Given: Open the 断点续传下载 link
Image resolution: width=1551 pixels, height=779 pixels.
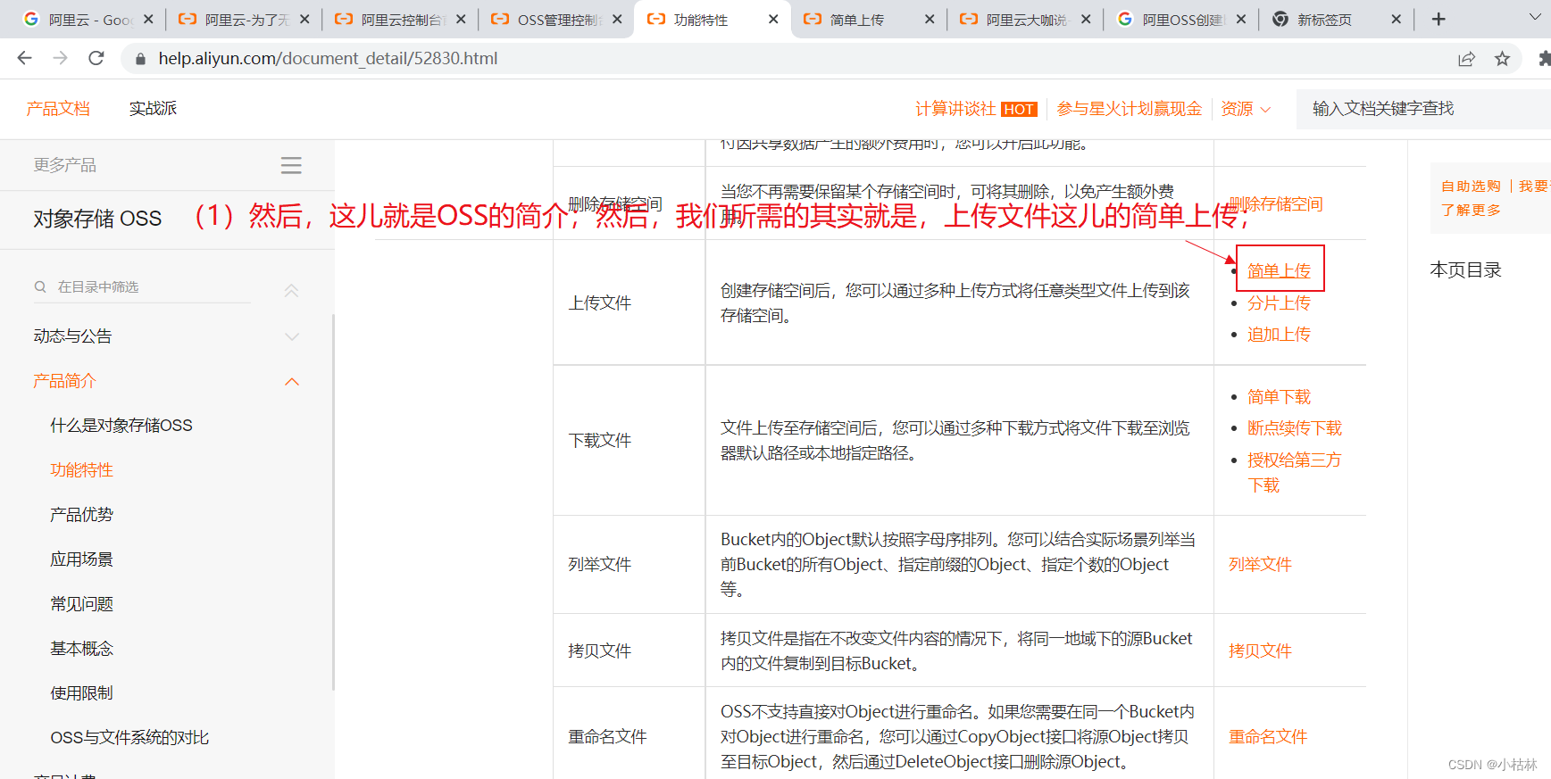Looking at the screenshot, I should pos(1295,428).
